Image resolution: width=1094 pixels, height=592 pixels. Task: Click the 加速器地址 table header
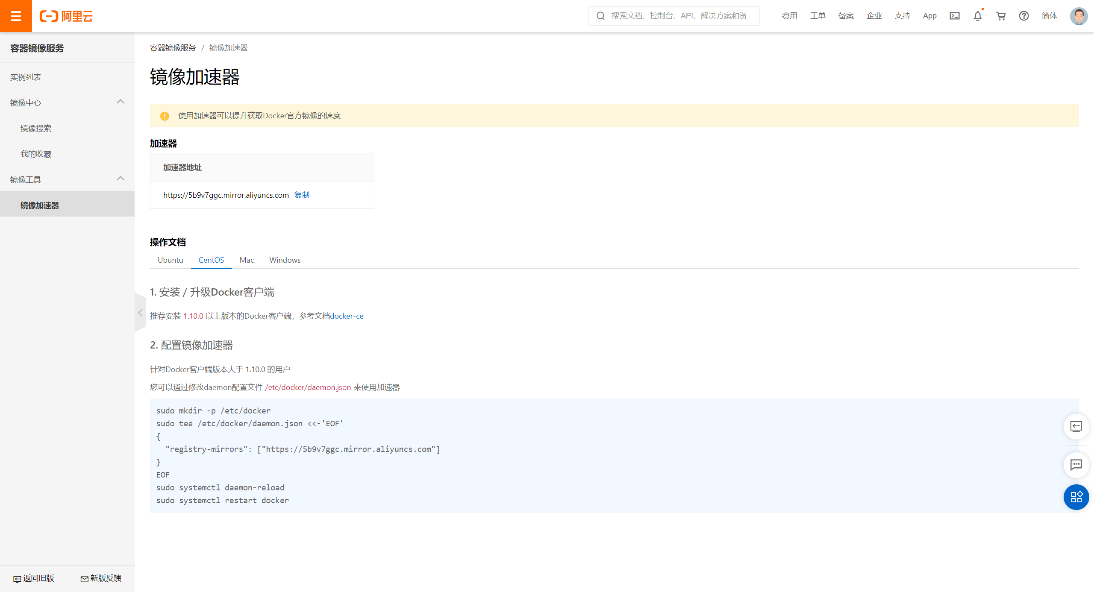coord(182,167)
